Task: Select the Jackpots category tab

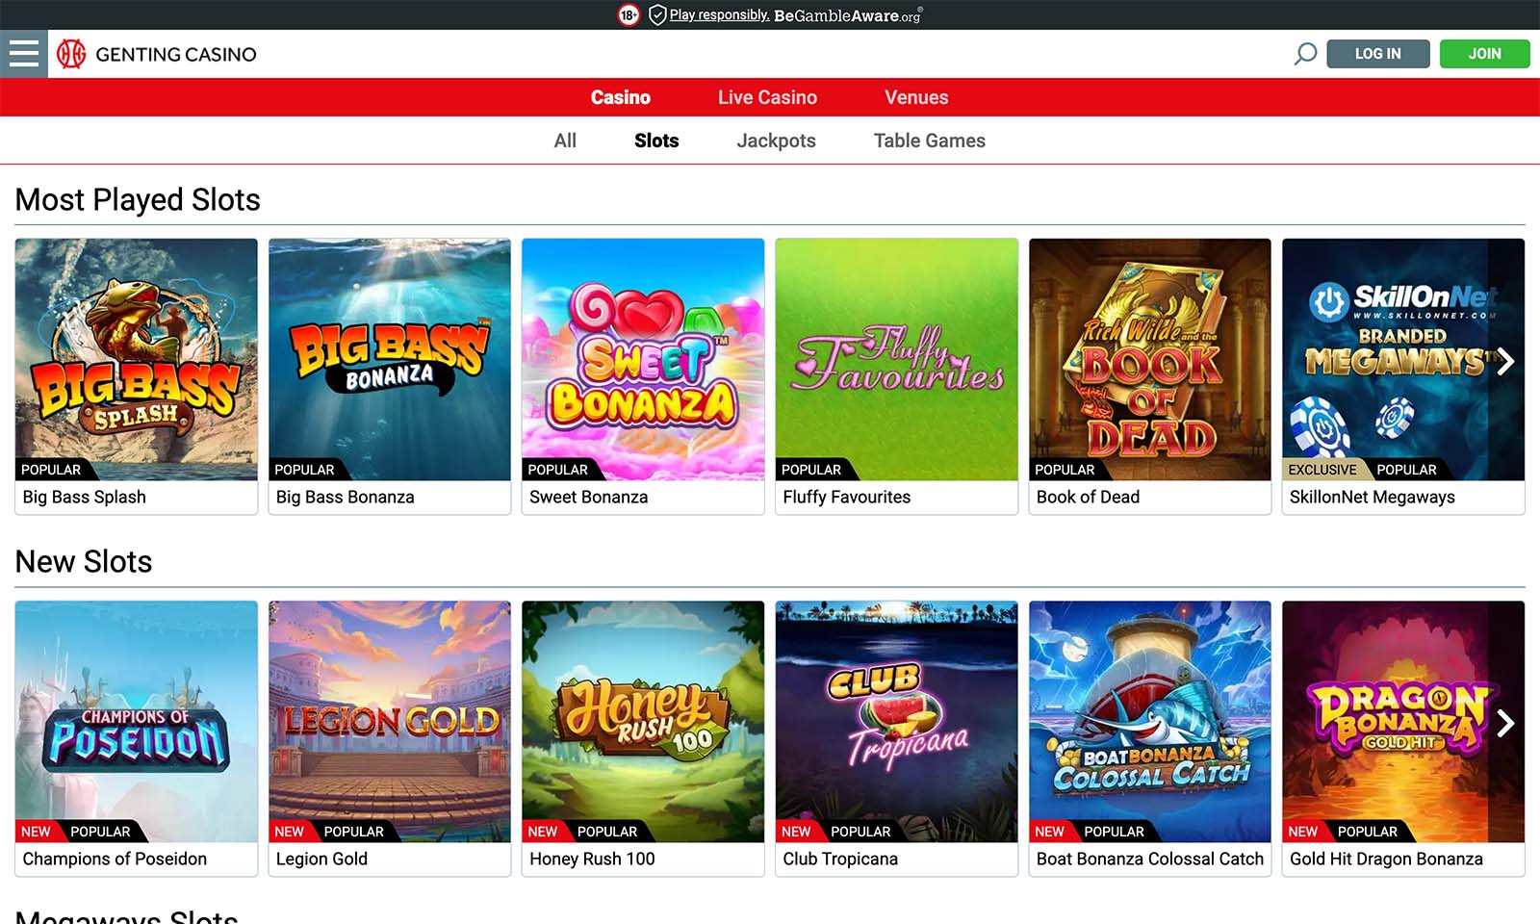Action: (776, 141)
